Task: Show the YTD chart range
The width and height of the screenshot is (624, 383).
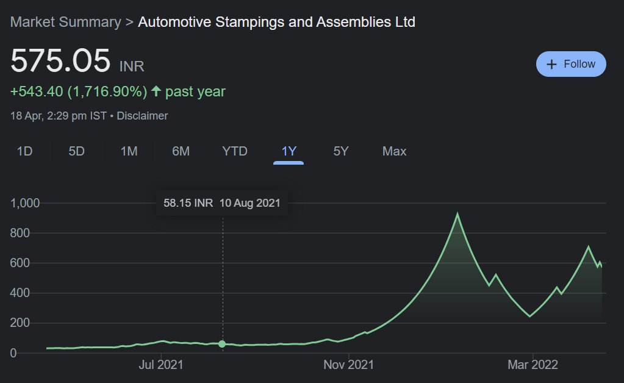Action: [x=235, y=151]
